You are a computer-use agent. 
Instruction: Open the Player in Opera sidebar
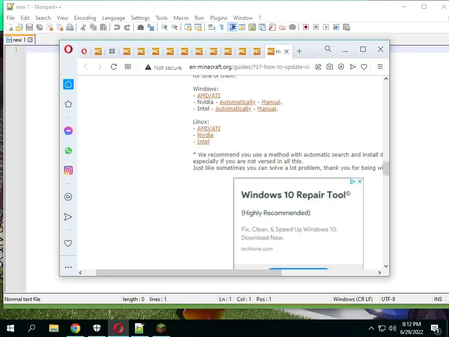[x=68, y=197]
